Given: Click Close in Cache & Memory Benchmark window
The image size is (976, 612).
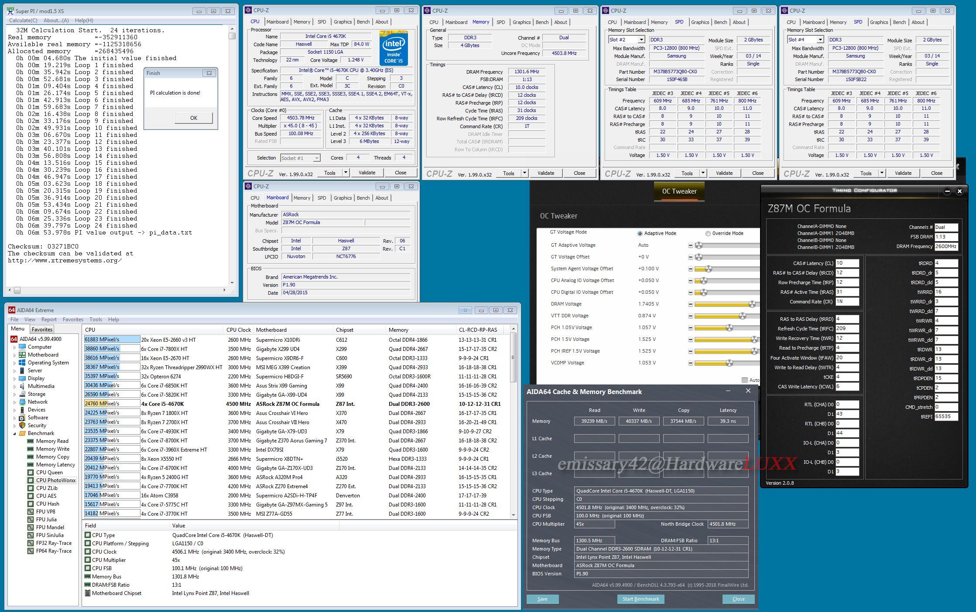Looking at the screenshot, I should [738, 599].
